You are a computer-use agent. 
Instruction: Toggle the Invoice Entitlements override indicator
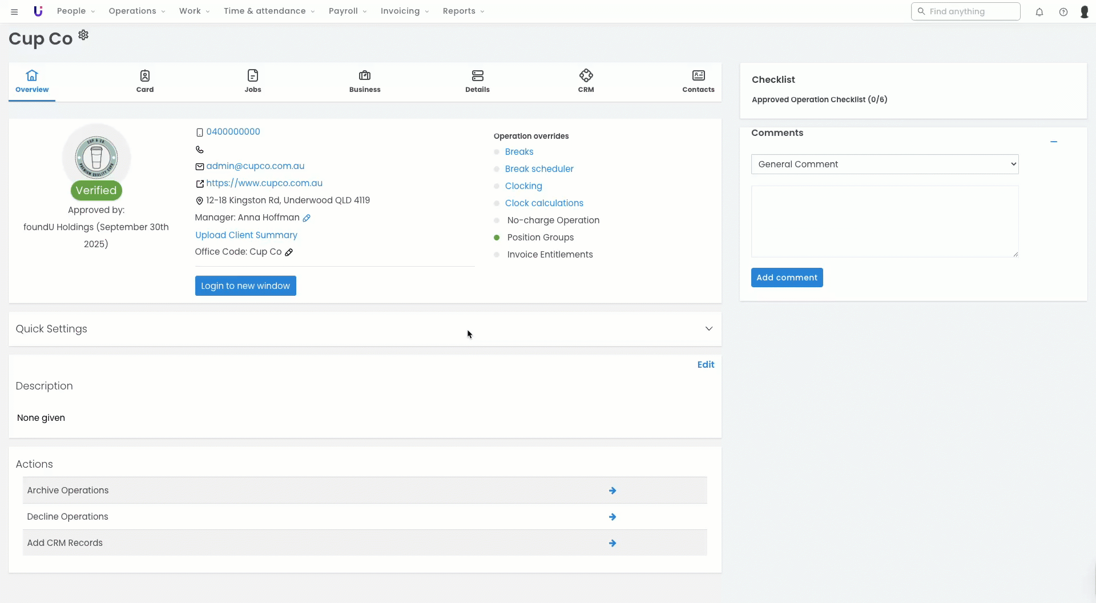497,255
